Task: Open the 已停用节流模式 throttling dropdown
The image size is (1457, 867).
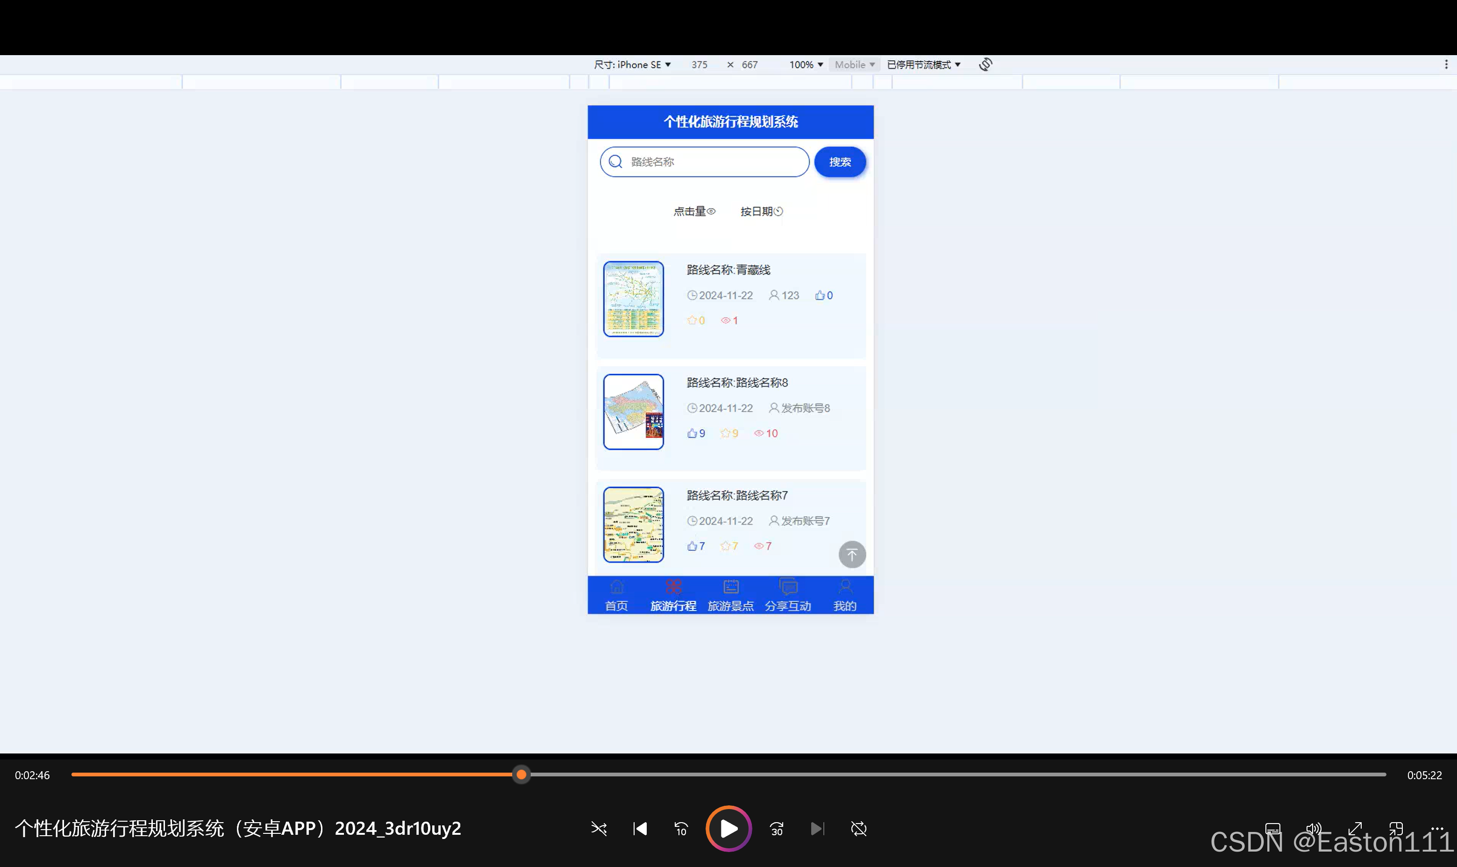Action: point(923,65)
